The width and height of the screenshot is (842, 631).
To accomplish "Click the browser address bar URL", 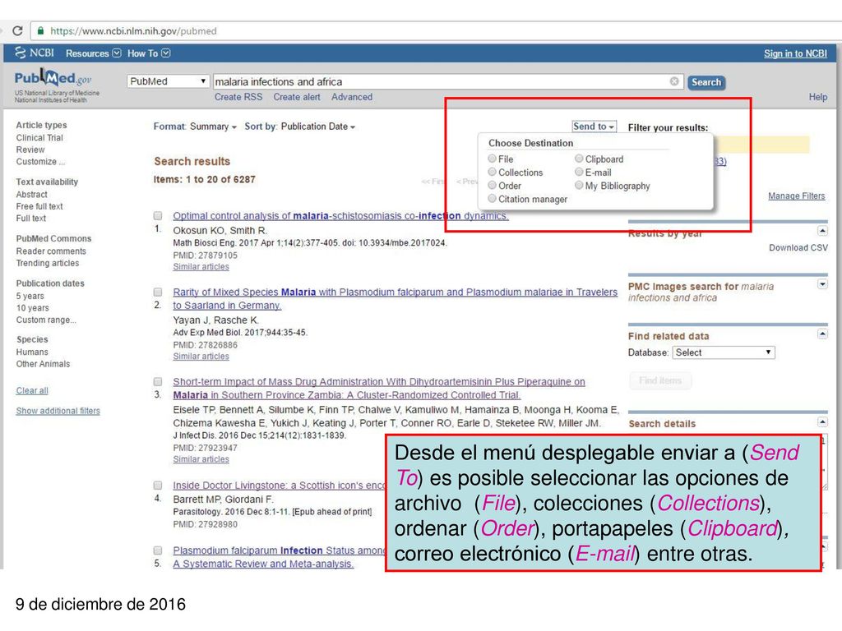I will tap(133, 31).
